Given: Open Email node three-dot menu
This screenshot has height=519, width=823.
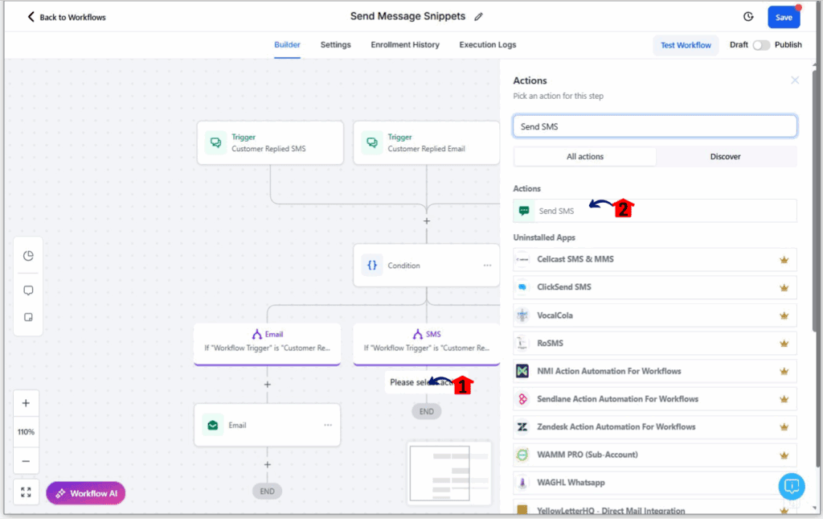Looking at the screenshot, I should (328, 425).
